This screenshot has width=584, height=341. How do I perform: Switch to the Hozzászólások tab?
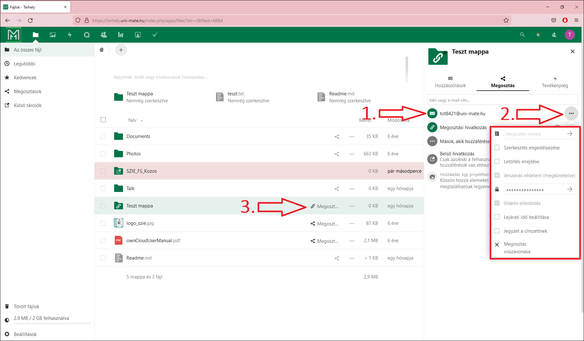(x=450, y=82)
